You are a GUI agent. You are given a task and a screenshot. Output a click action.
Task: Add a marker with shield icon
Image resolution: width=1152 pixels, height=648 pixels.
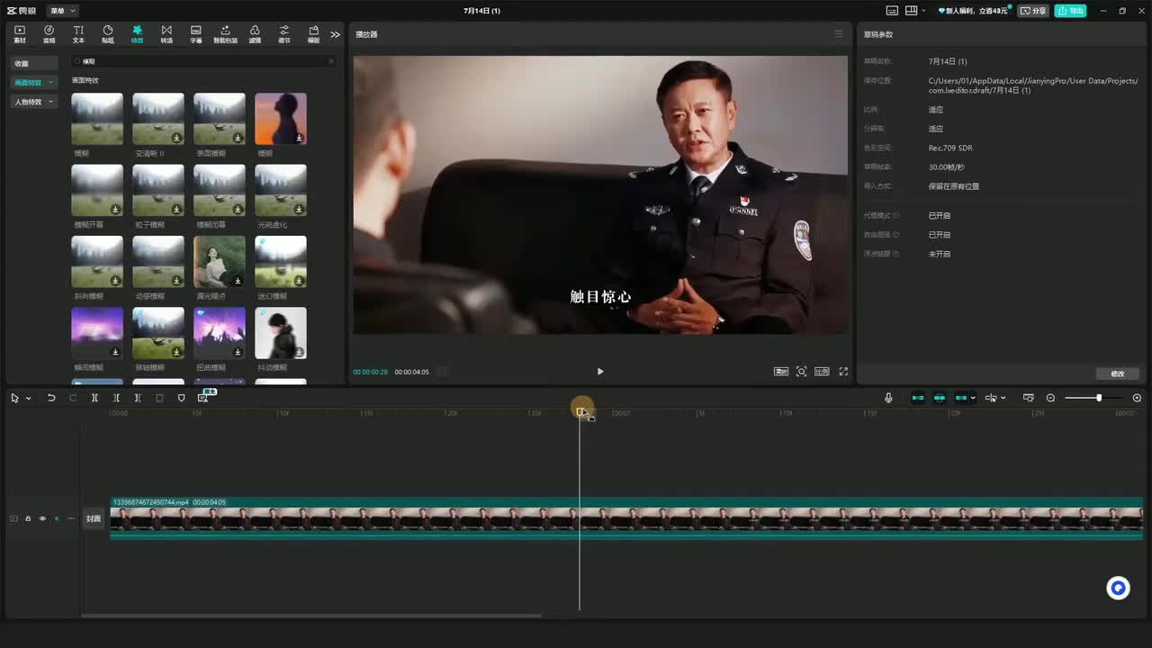(181, 398)
